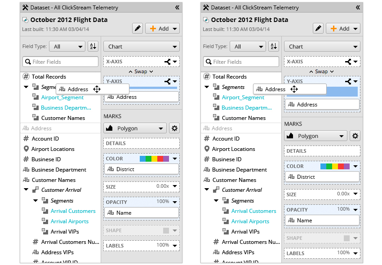Click the sort button beside Field Type in right panel

tap(273, 46)
